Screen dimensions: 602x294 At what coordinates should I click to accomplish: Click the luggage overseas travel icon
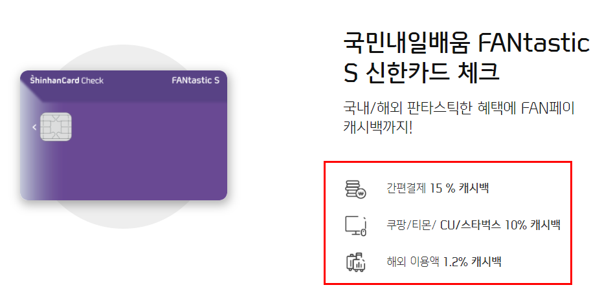pyautogui.click(x=355, y=262)
